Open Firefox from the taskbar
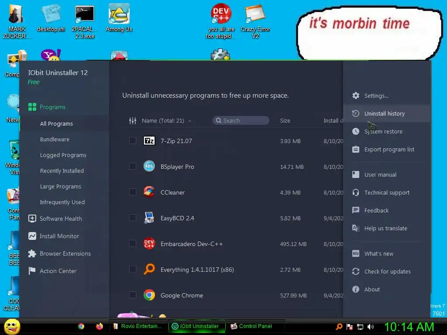Image resolution: width=447 pixels, height=335 pixels. (x=99, y=326)
